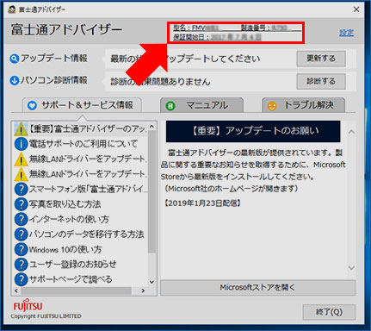This screenshot has width=371, height=331.
Task: Click question icon next to 写真を取り込む方法
Action: coord(21,204)
